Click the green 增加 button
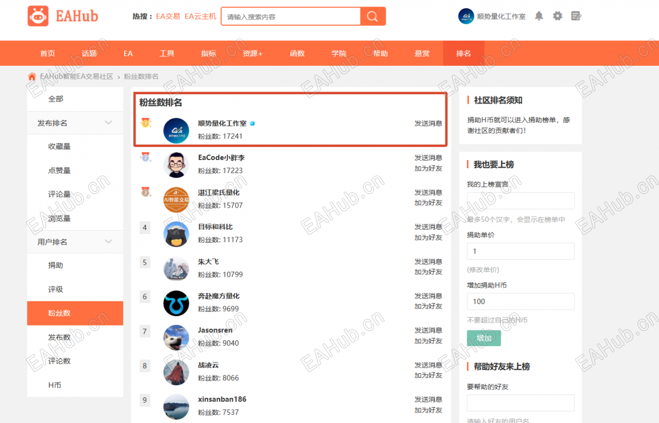Image resolution: width=659 pixels, height=423 pixels. tap(484, 338)
